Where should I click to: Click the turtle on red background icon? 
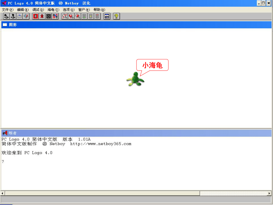point(36,17)
